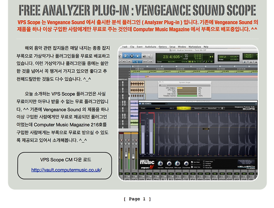Image resolution: width=274 pixels, height=208 pixels.
Task: Select the Sync Mode radio option
Action: pyautogui.click(x=192, y=162)
